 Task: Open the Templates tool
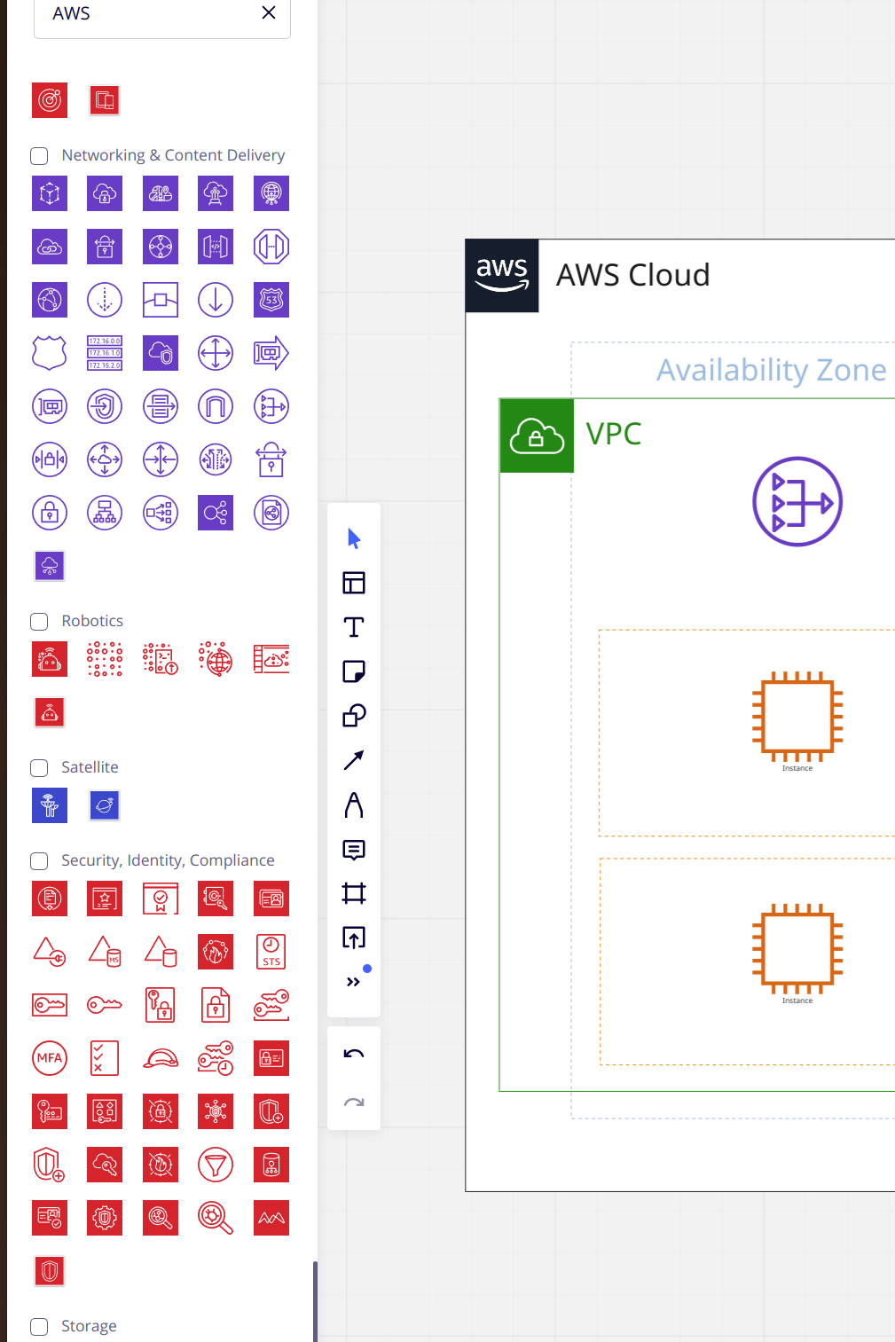coord(354,583)
